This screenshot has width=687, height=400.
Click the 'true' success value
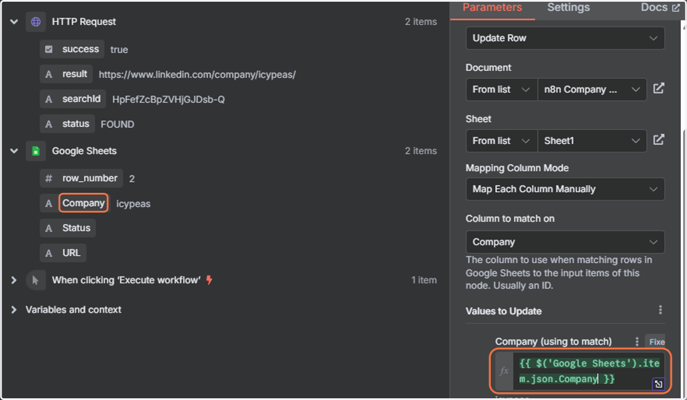coord(119,50)
